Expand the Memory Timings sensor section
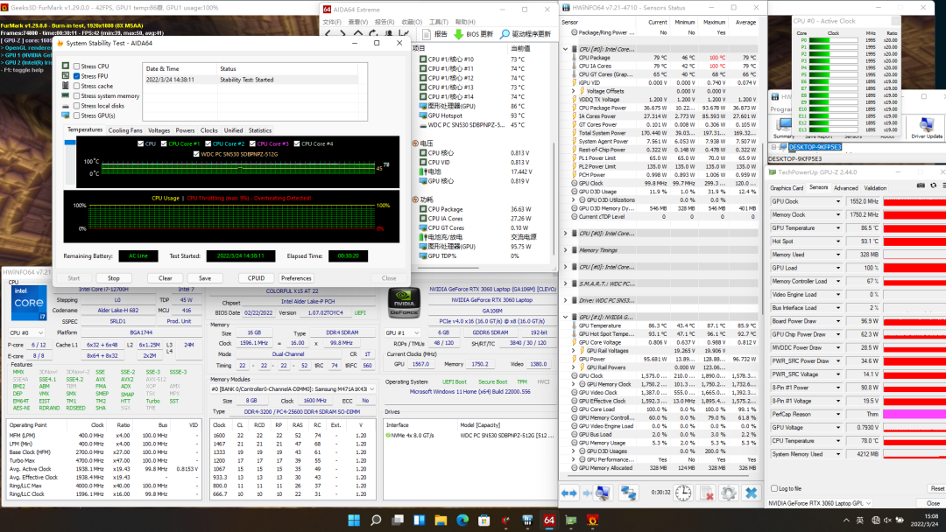Viewport: 946px width, 532px height. [565, 250]
